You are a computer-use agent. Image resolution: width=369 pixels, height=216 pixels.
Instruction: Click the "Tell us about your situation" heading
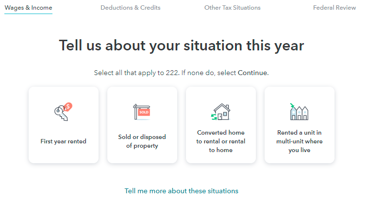pos(181,46)
